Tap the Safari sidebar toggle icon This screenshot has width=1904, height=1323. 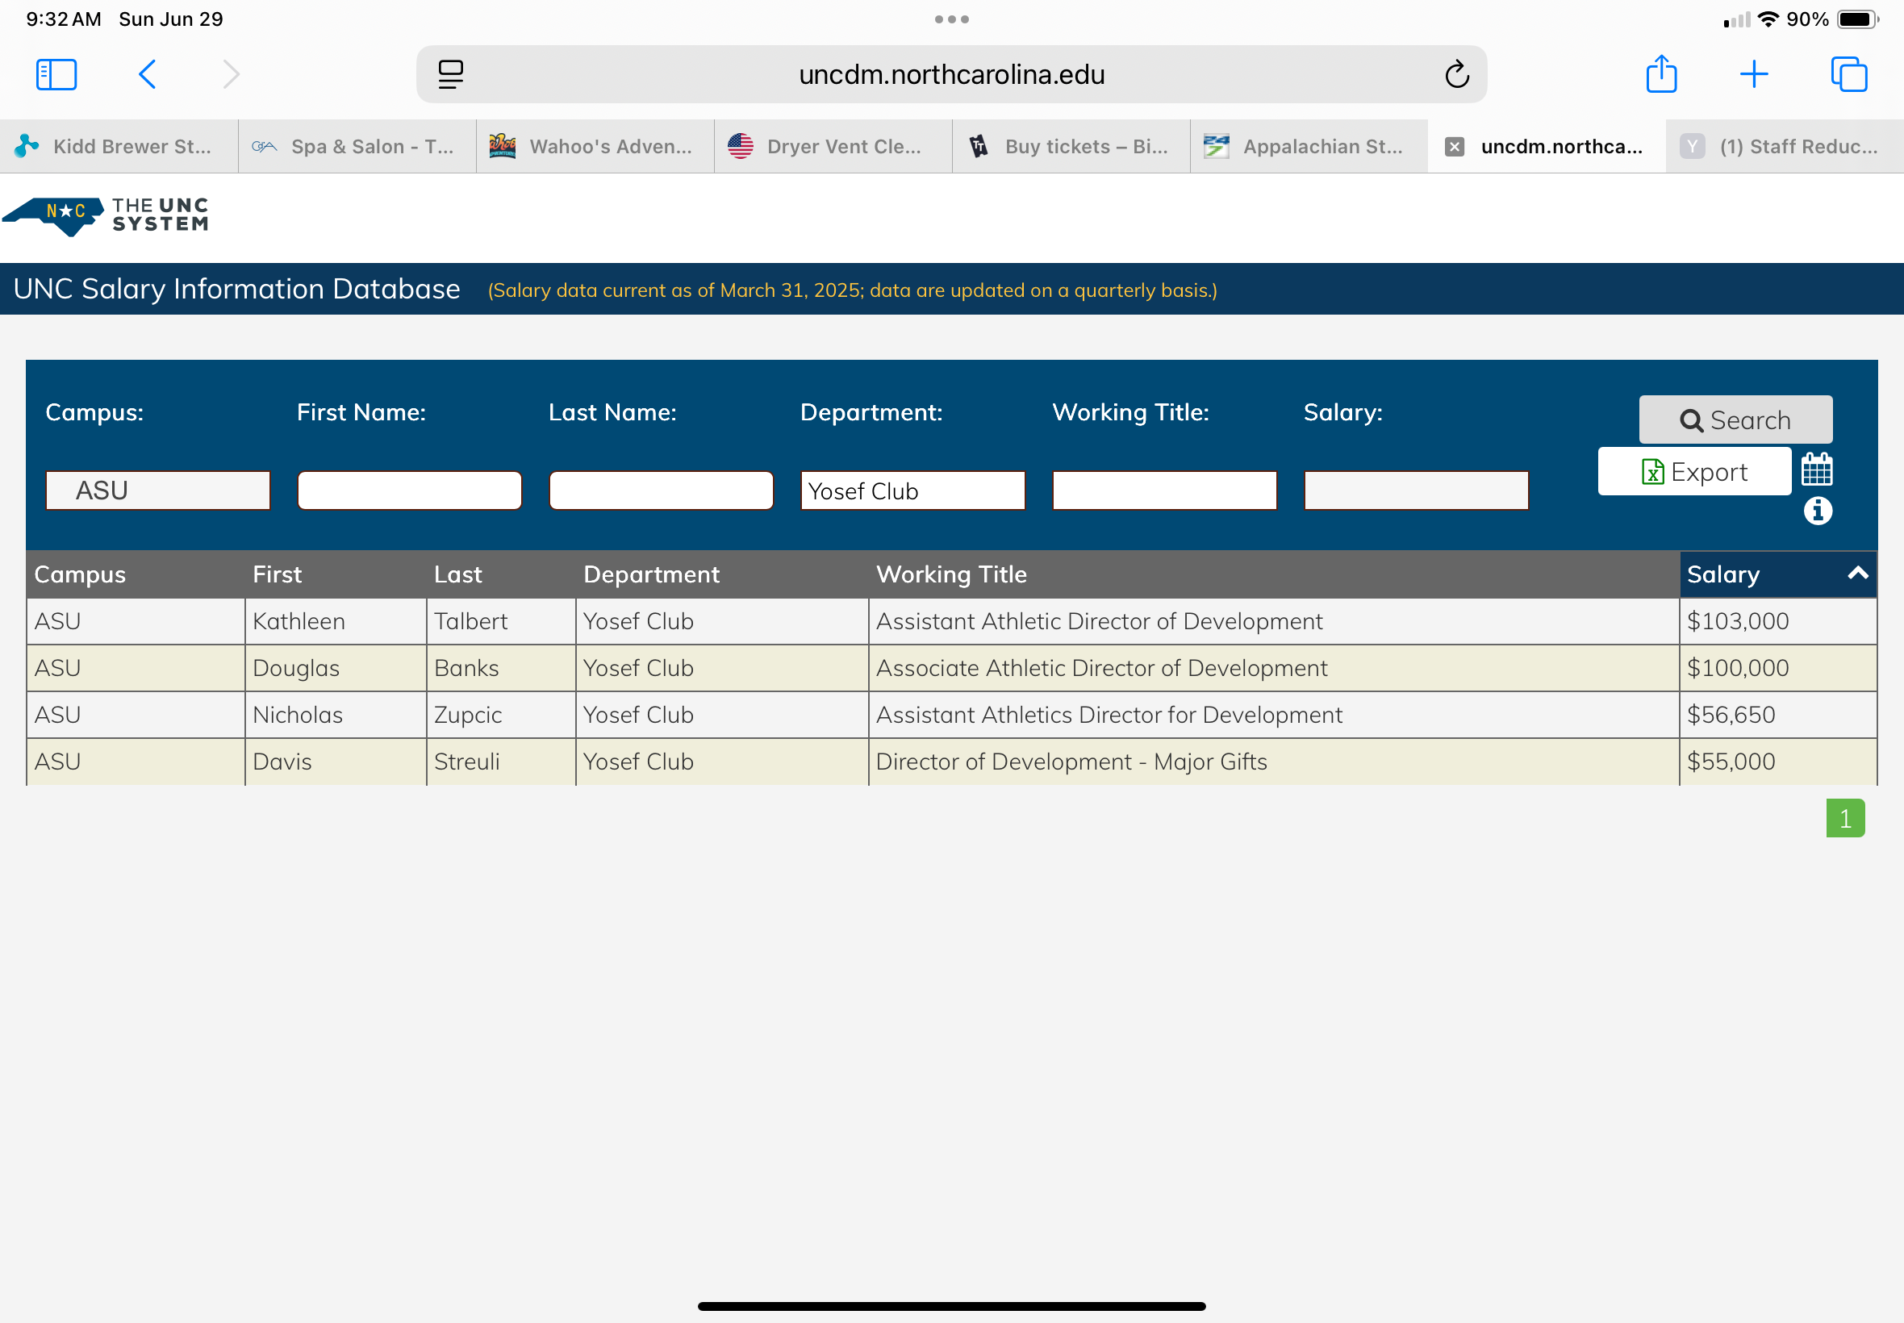point(56,74)
